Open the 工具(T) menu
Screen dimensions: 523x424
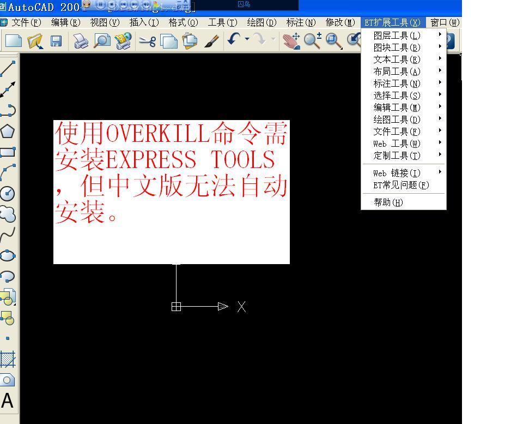222,23
